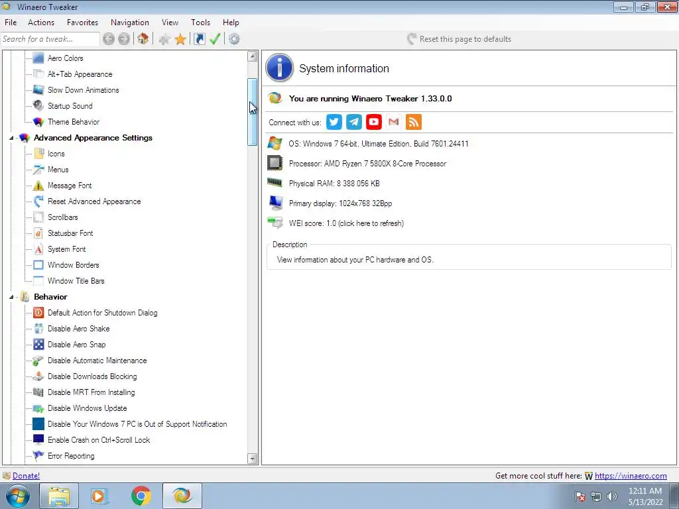Click the Default Action for Shutdown icon
The width and height of the screenshot is (679, 509).
click(x=38, y=313)
